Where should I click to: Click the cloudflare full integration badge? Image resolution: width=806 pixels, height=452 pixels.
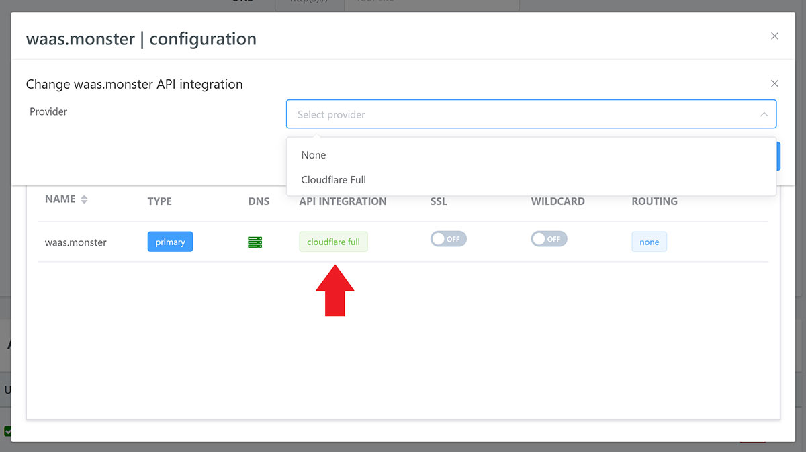333,242
